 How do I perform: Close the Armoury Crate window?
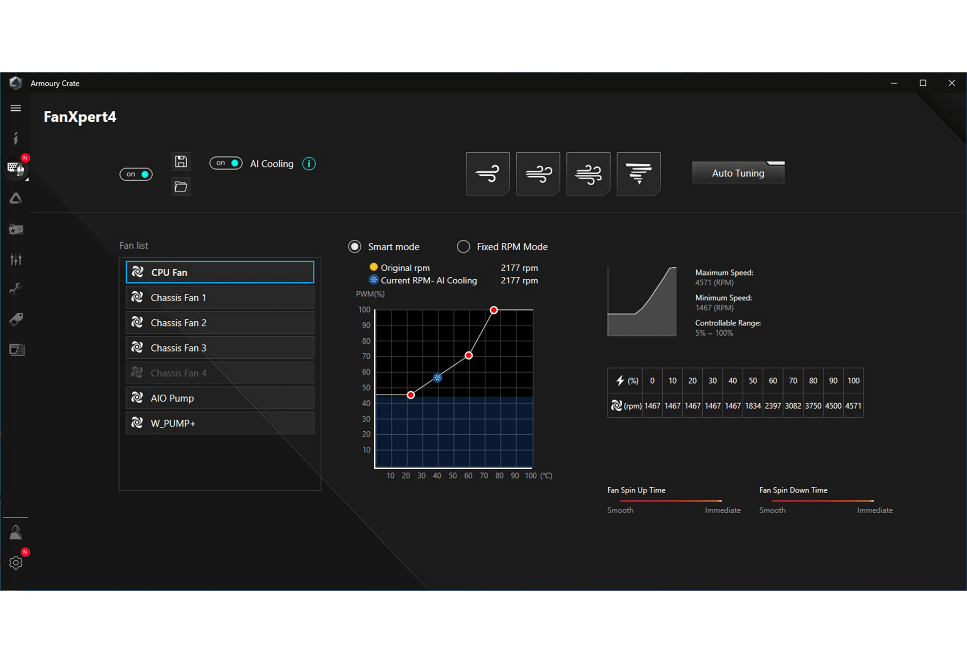pos(952,83)
